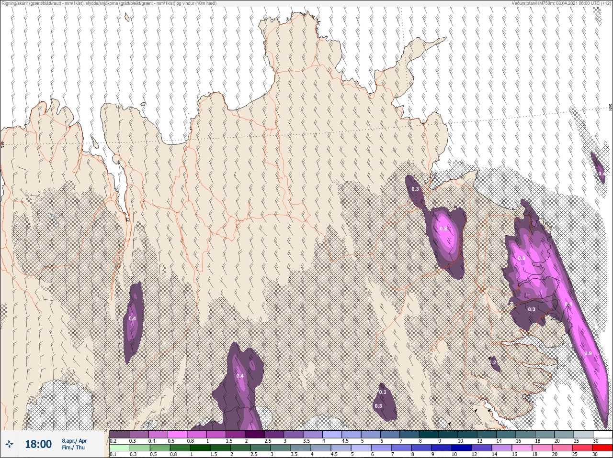The image size is (613, 458).
Task: Pick the navy blue 10–12 rain legend swatch
Action: [x=461, y=448]
